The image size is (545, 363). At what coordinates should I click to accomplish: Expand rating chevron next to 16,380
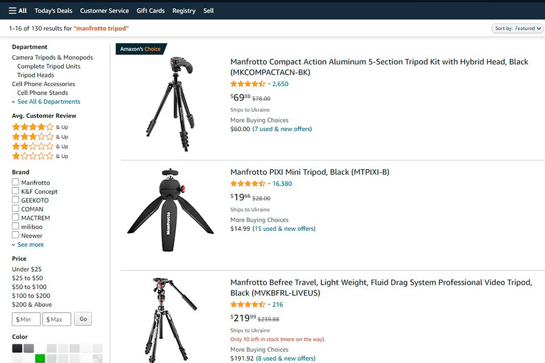(x=269, y=184)
